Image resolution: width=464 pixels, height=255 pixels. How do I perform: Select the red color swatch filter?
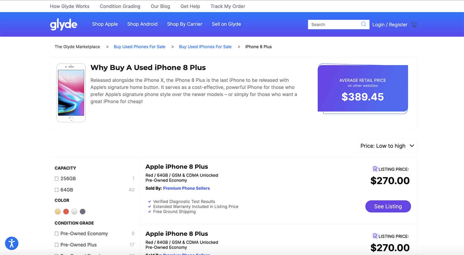pos(66,211)
